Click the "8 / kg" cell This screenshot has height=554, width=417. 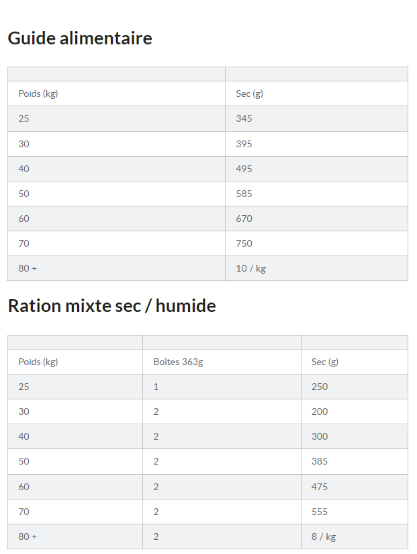click(x=324, y=537)
